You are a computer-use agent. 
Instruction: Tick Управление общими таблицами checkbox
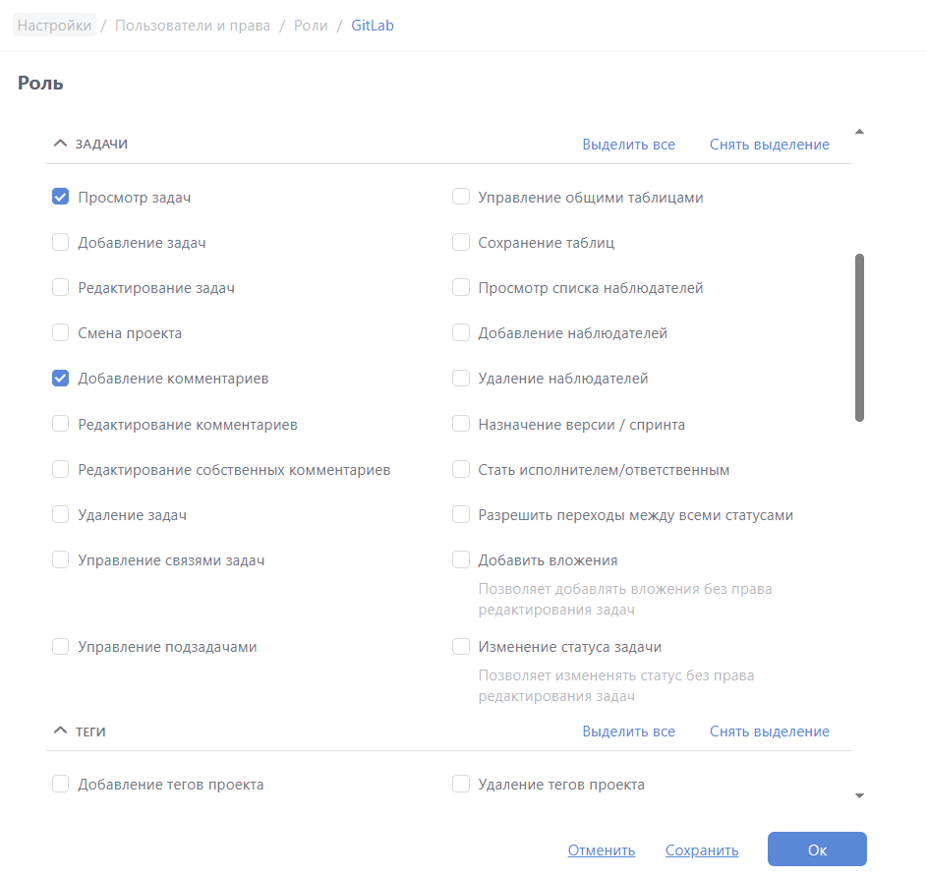[x=461, y=198]
